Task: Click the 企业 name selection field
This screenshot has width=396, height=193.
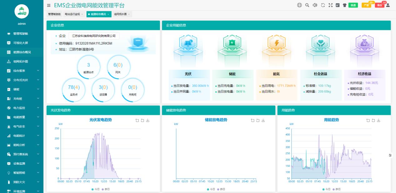Action: [94, 36]
